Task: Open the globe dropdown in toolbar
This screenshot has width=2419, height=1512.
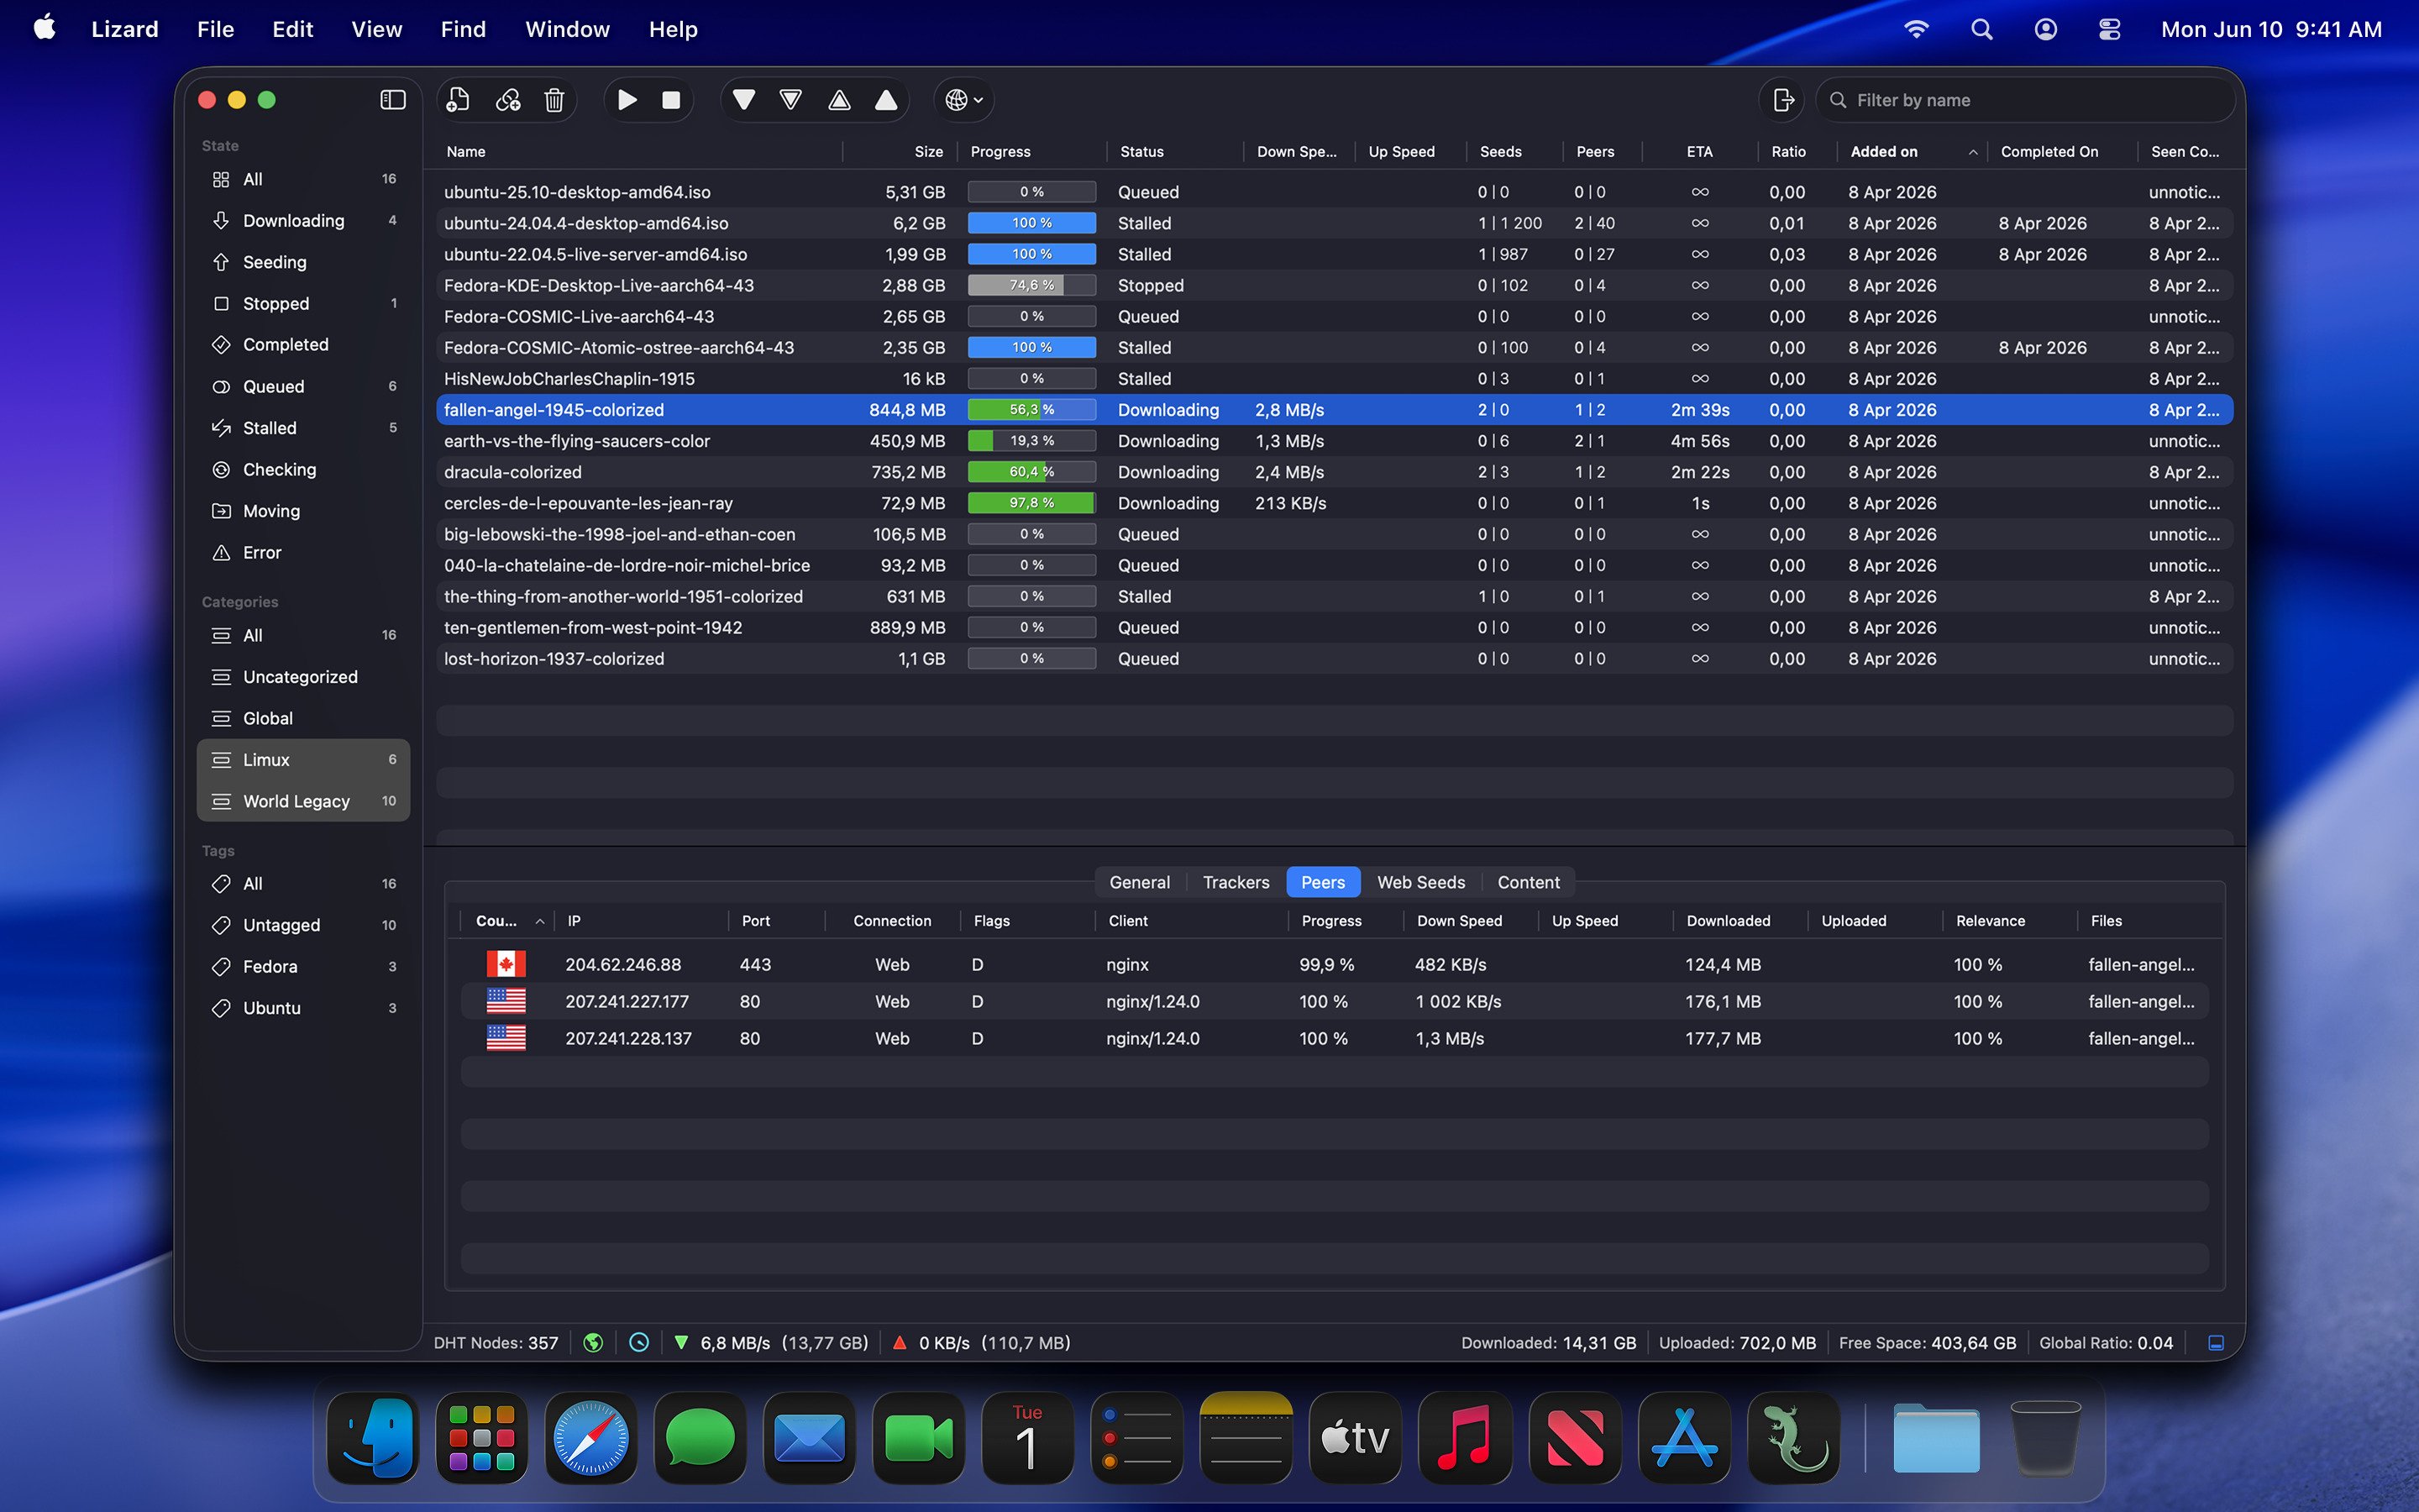Action: click(x=964, y=100)
